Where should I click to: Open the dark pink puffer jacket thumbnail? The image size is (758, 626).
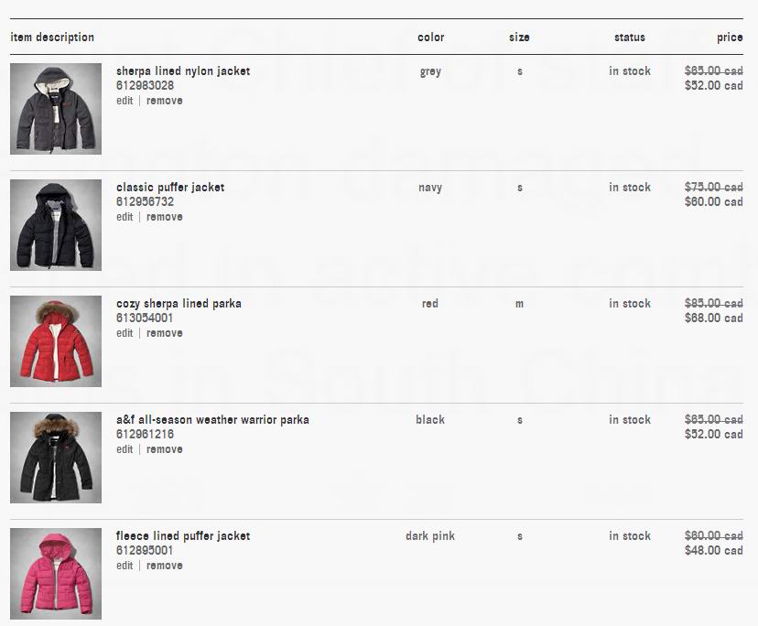[x=56, y=573]
